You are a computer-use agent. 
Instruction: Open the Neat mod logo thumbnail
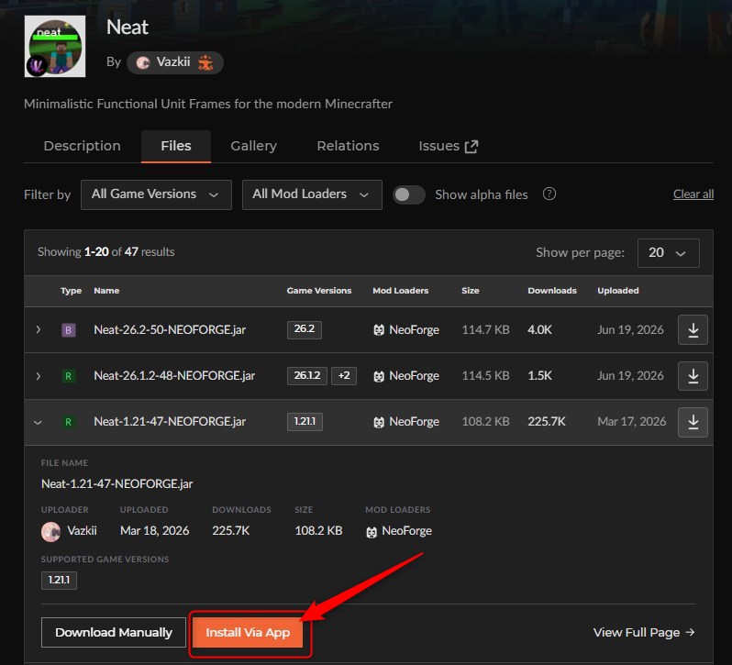pyautogui.click(x=55, y=46)
